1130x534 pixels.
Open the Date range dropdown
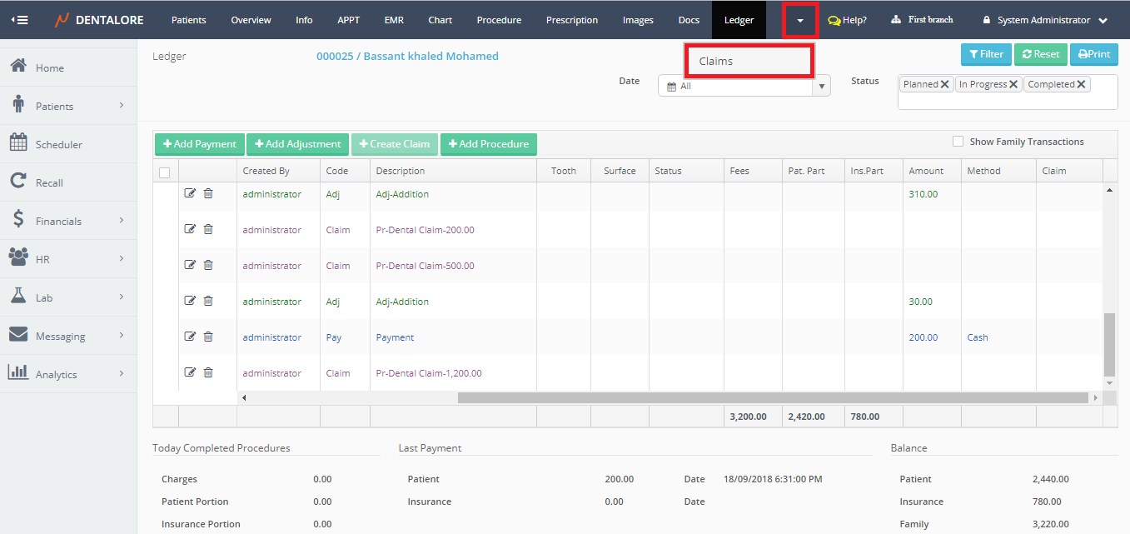tap(822, 86)
